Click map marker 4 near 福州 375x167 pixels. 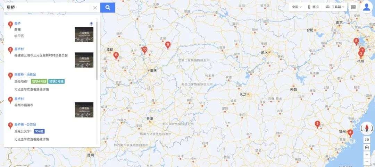350,133
